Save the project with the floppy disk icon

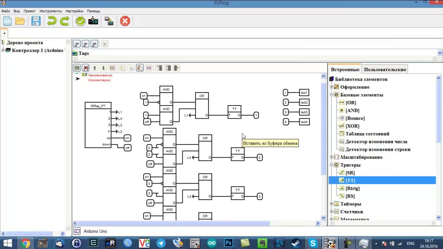click(36, 21)
